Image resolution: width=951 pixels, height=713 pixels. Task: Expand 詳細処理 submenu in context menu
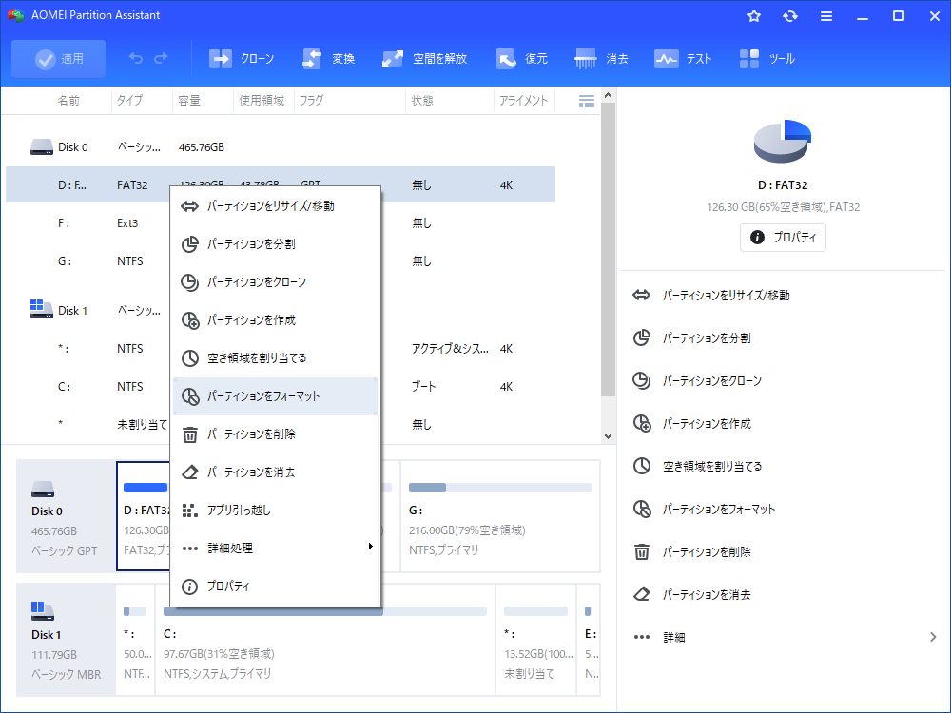[276, 549]
